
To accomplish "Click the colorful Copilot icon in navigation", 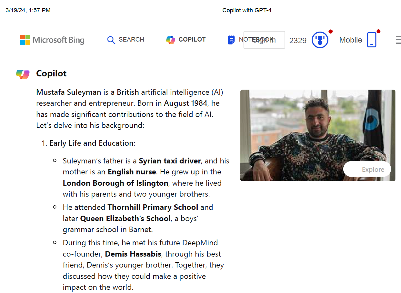I will click(x=171, y=40).
